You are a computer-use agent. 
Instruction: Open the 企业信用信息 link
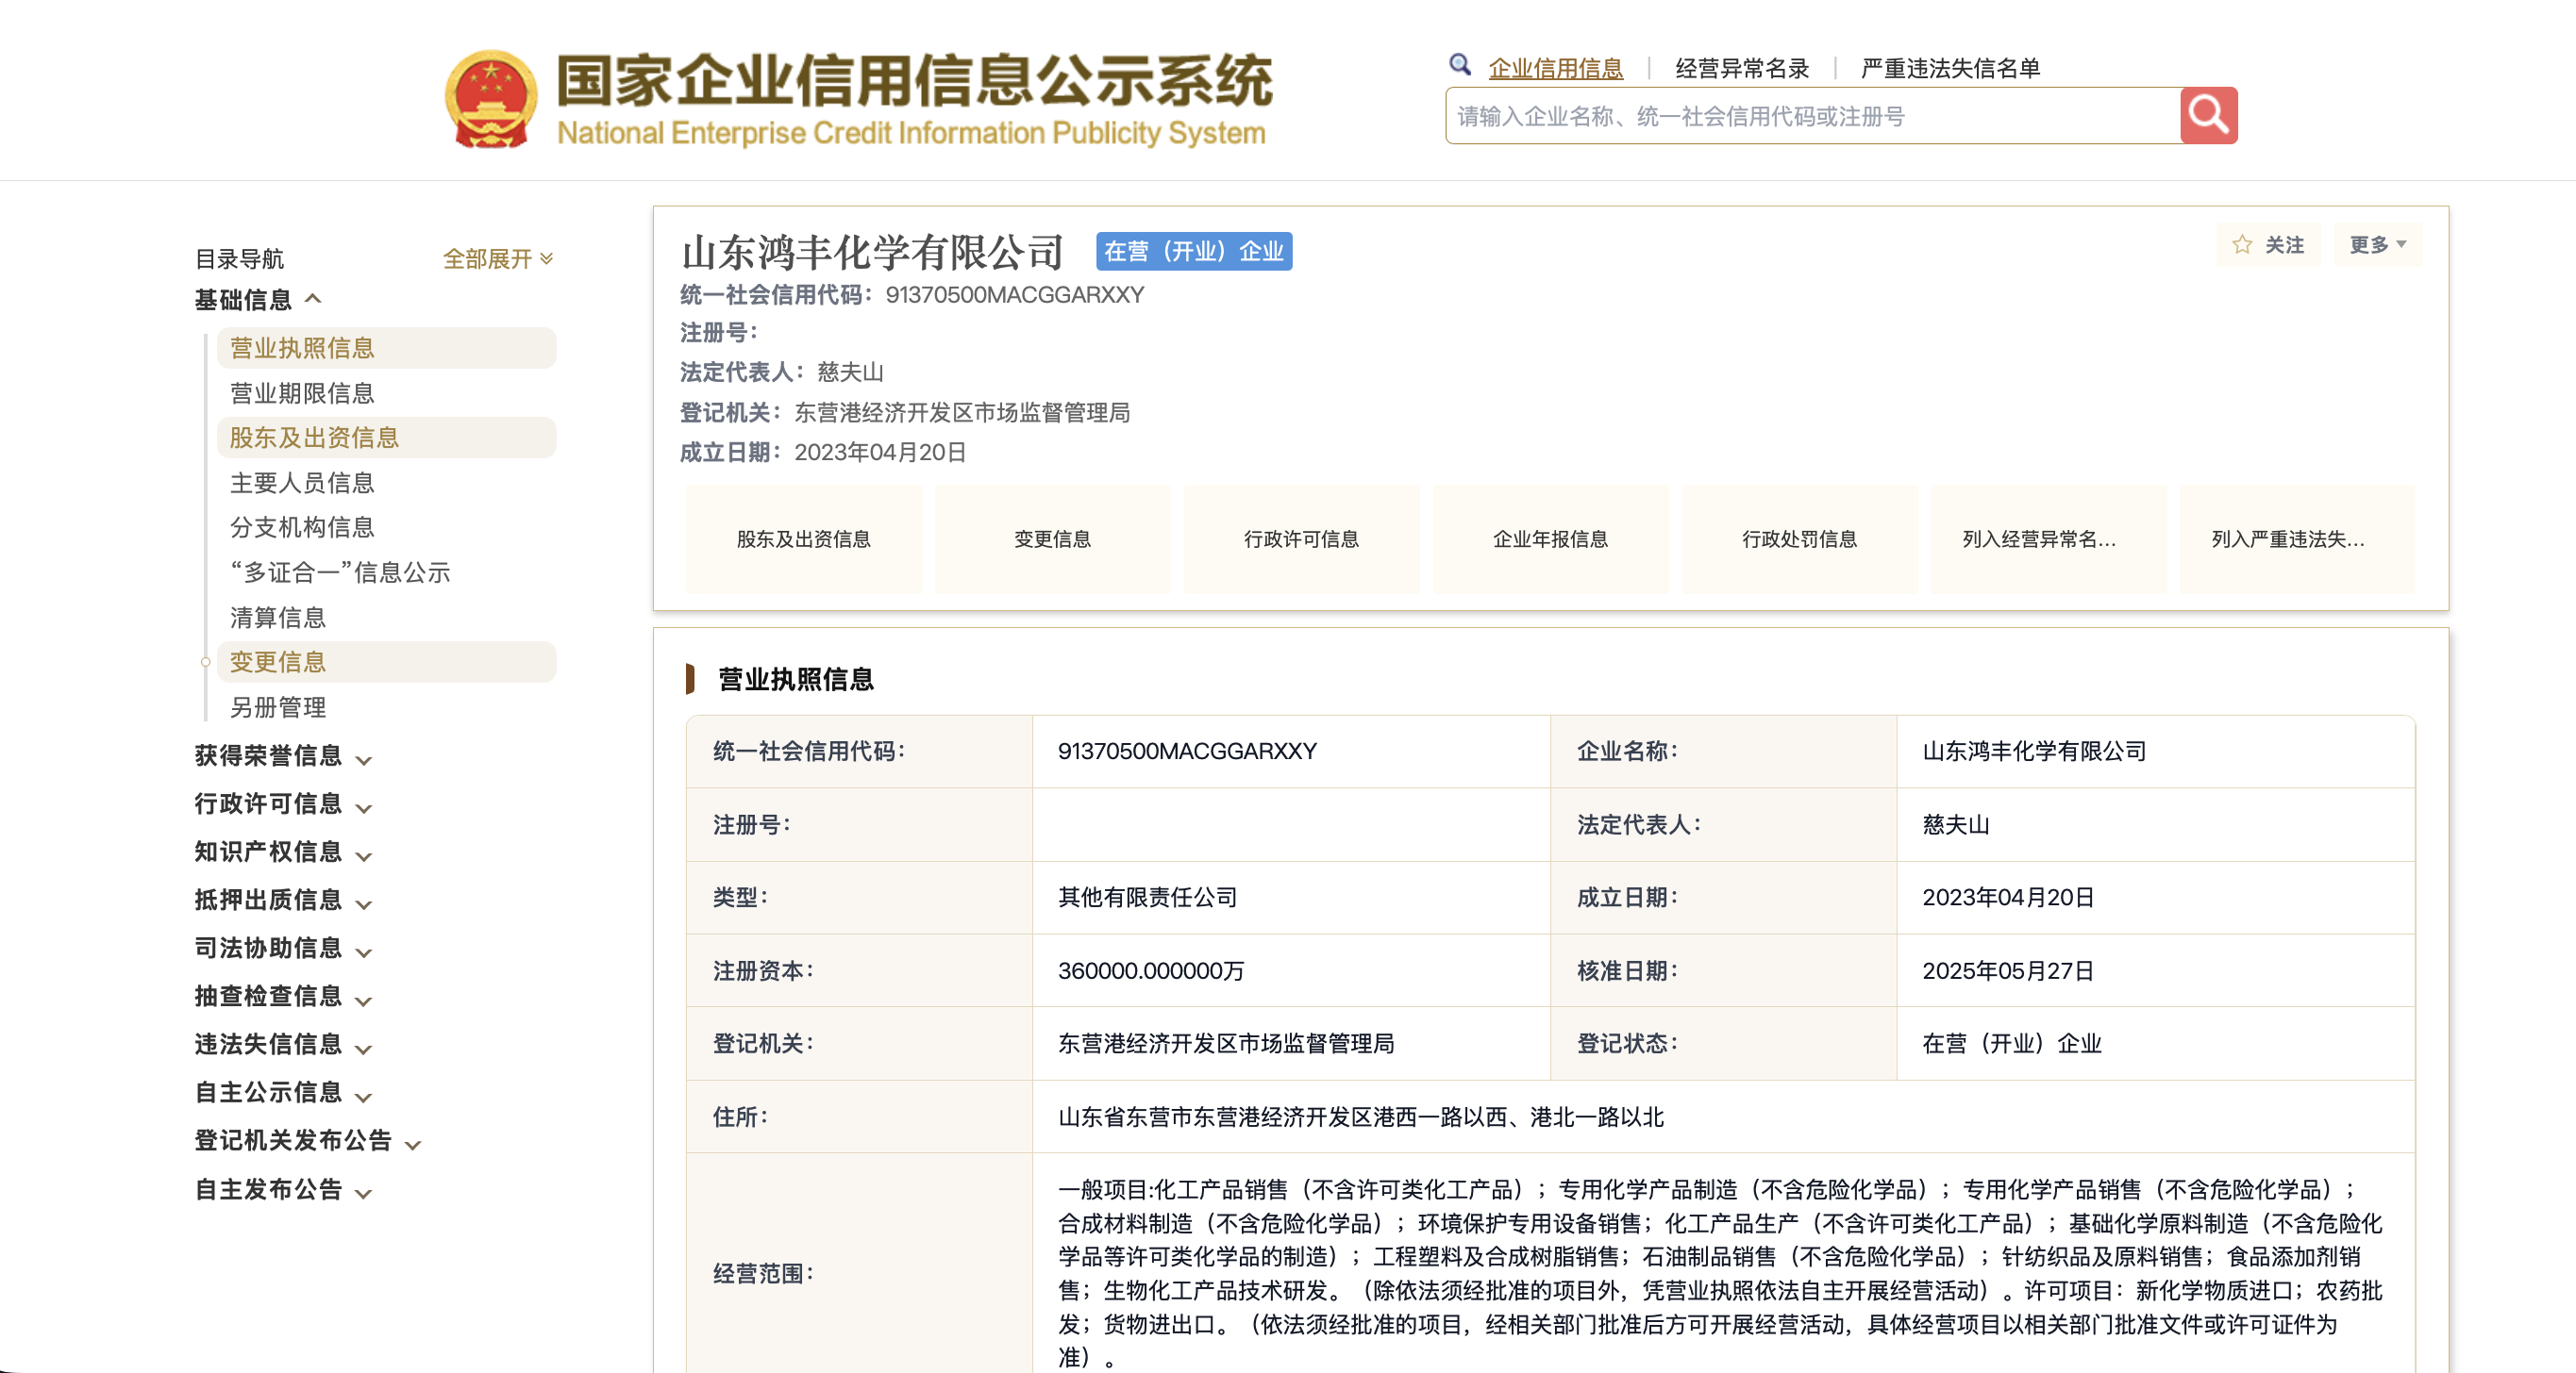(1555, 68)
